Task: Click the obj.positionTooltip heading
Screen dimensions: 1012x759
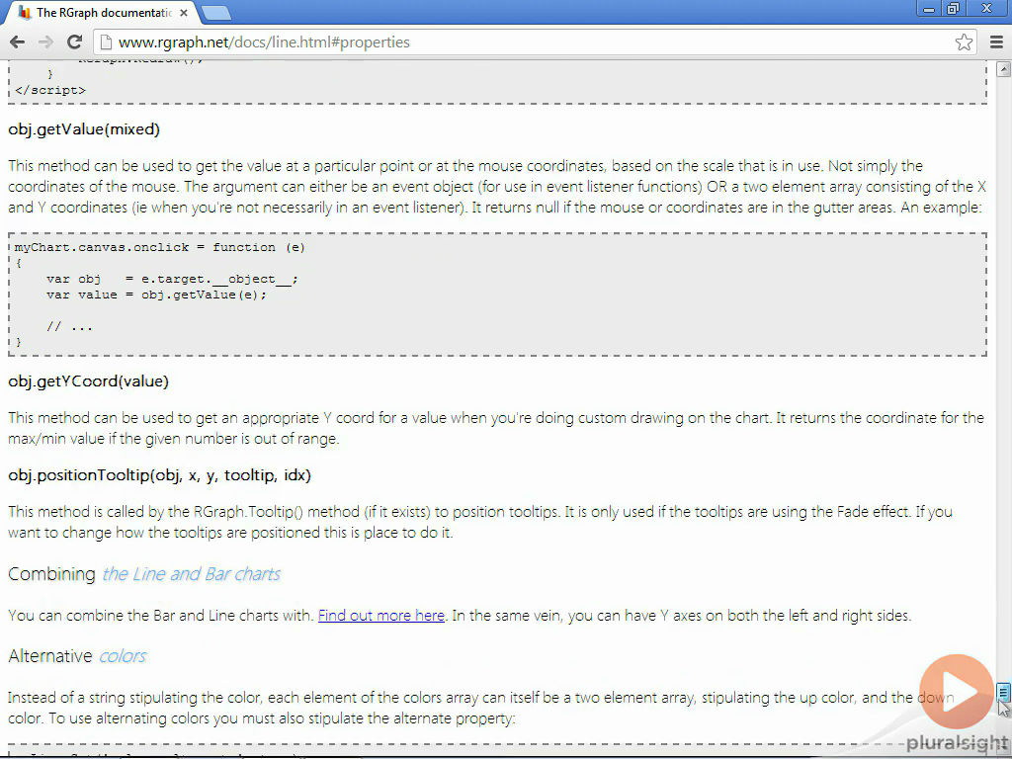Action: [x=159, y=475]
